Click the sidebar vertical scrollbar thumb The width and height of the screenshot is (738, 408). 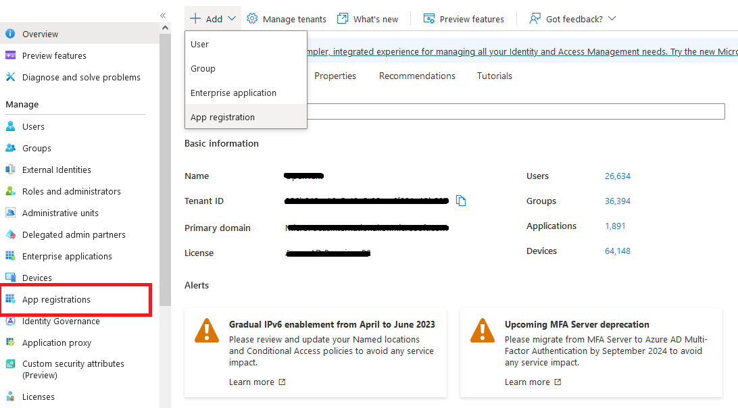165,170
